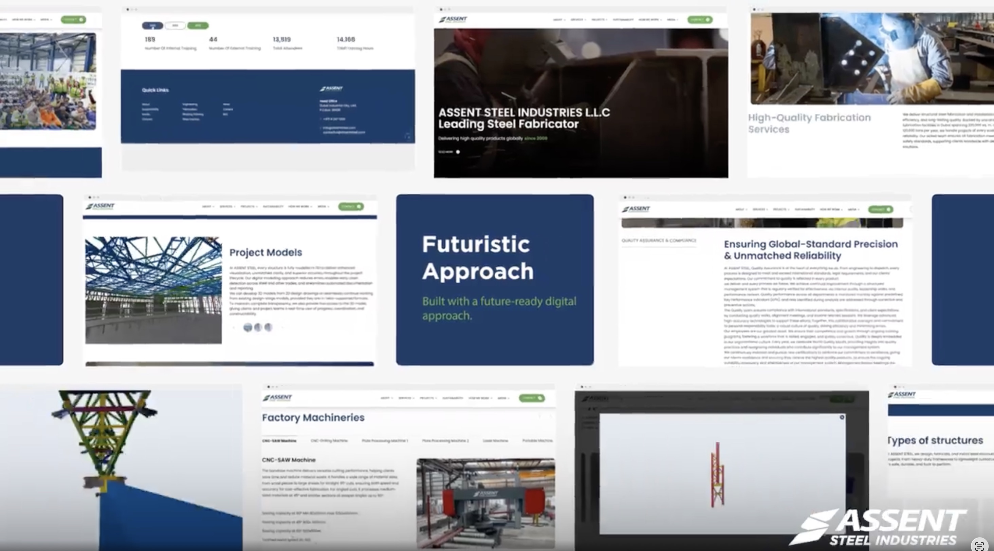
Task: Click the 'Types of structures' heading
Action: pyautogui.click(x=935, y=440)
